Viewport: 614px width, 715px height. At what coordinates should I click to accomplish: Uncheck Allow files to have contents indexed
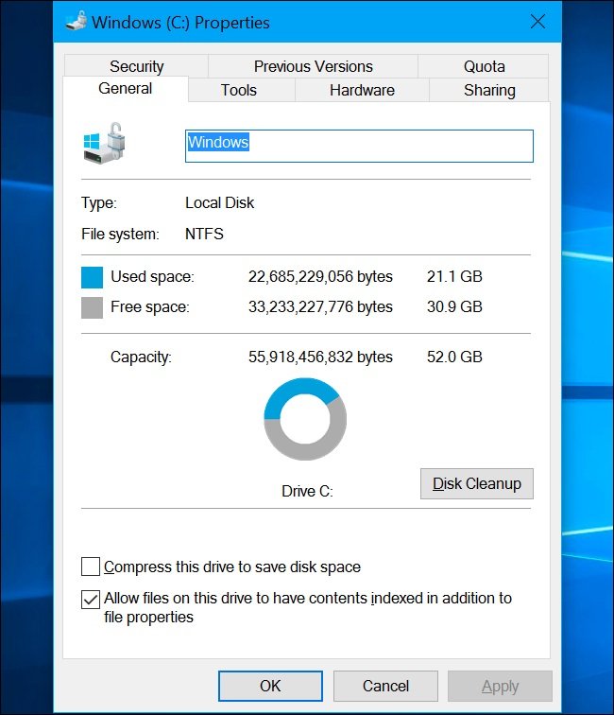click(x=90, y=600)
